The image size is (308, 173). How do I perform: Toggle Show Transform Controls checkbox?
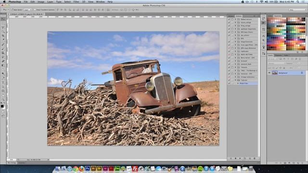pos(35,10)
